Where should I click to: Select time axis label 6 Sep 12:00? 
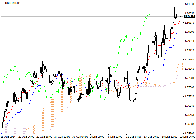pos(115,137)
